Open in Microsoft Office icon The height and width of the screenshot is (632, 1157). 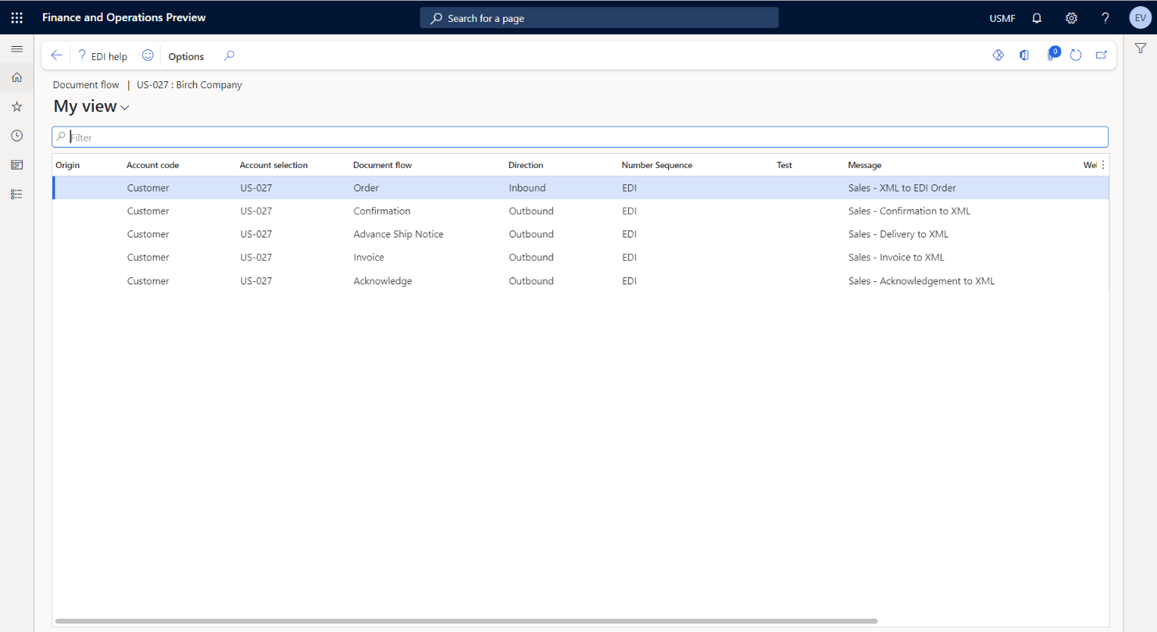point(1024,55)
